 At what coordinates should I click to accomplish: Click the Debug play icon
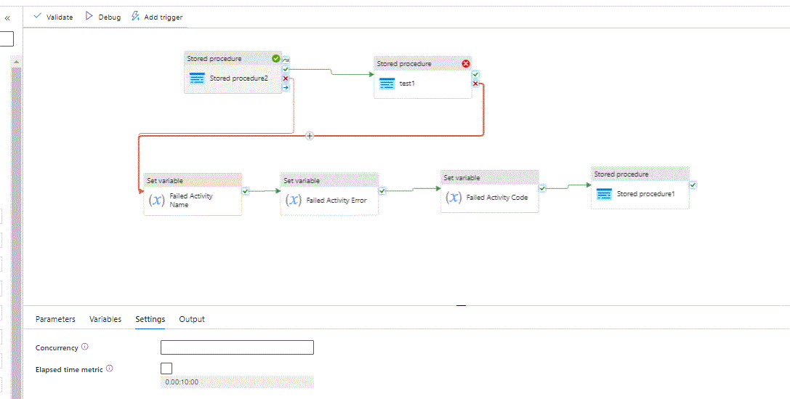[x=89, y=16]
